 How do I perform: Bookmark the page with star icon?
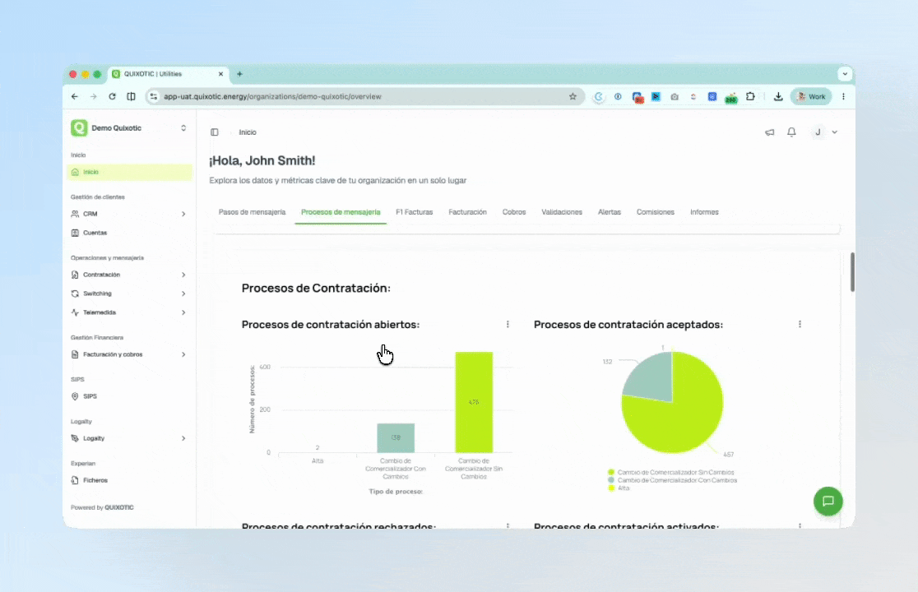573,97
